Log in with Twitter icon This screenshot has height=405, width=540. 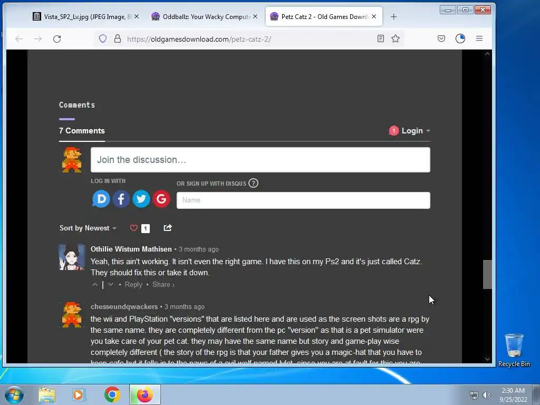tap(141, 199)
